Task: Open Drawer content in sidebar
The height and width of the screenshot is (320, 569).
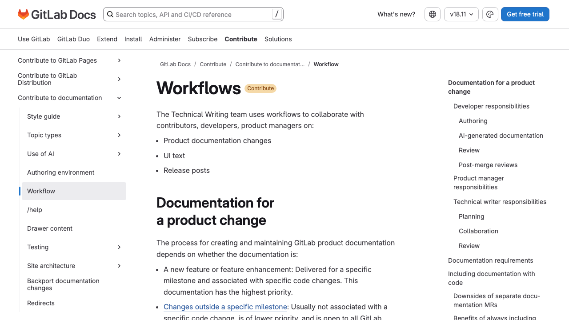Action: click(50, 228)
